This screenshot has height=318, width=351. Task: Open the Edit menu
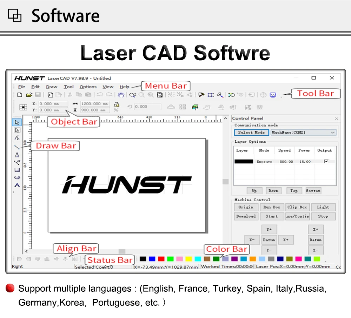coord(35,87)
